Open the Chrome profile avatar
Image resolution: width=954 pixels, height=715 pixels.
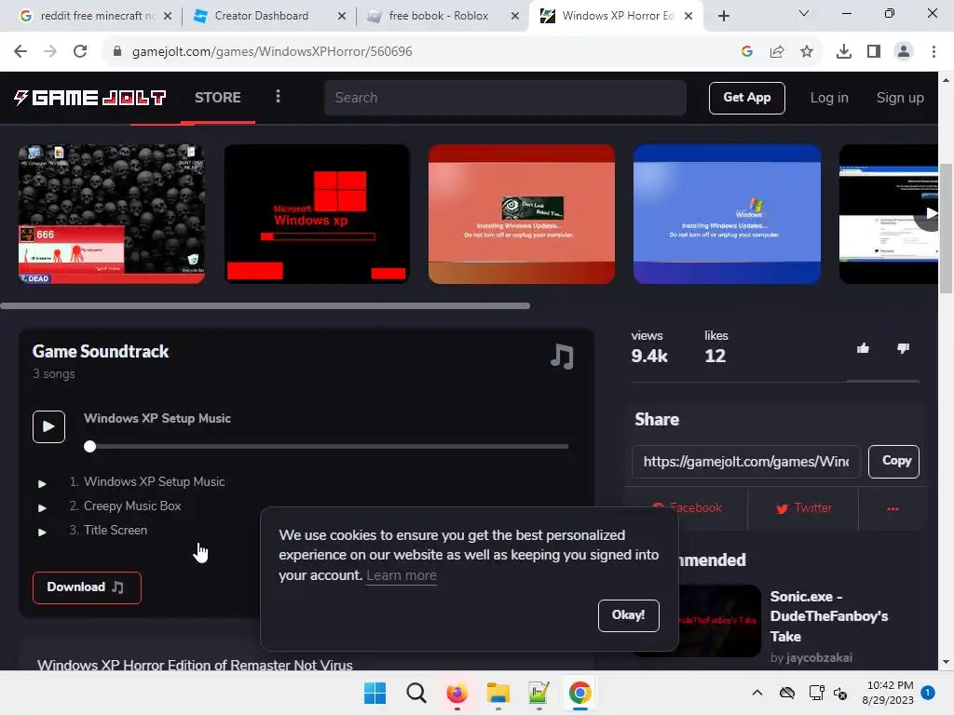tap(904, 52)
